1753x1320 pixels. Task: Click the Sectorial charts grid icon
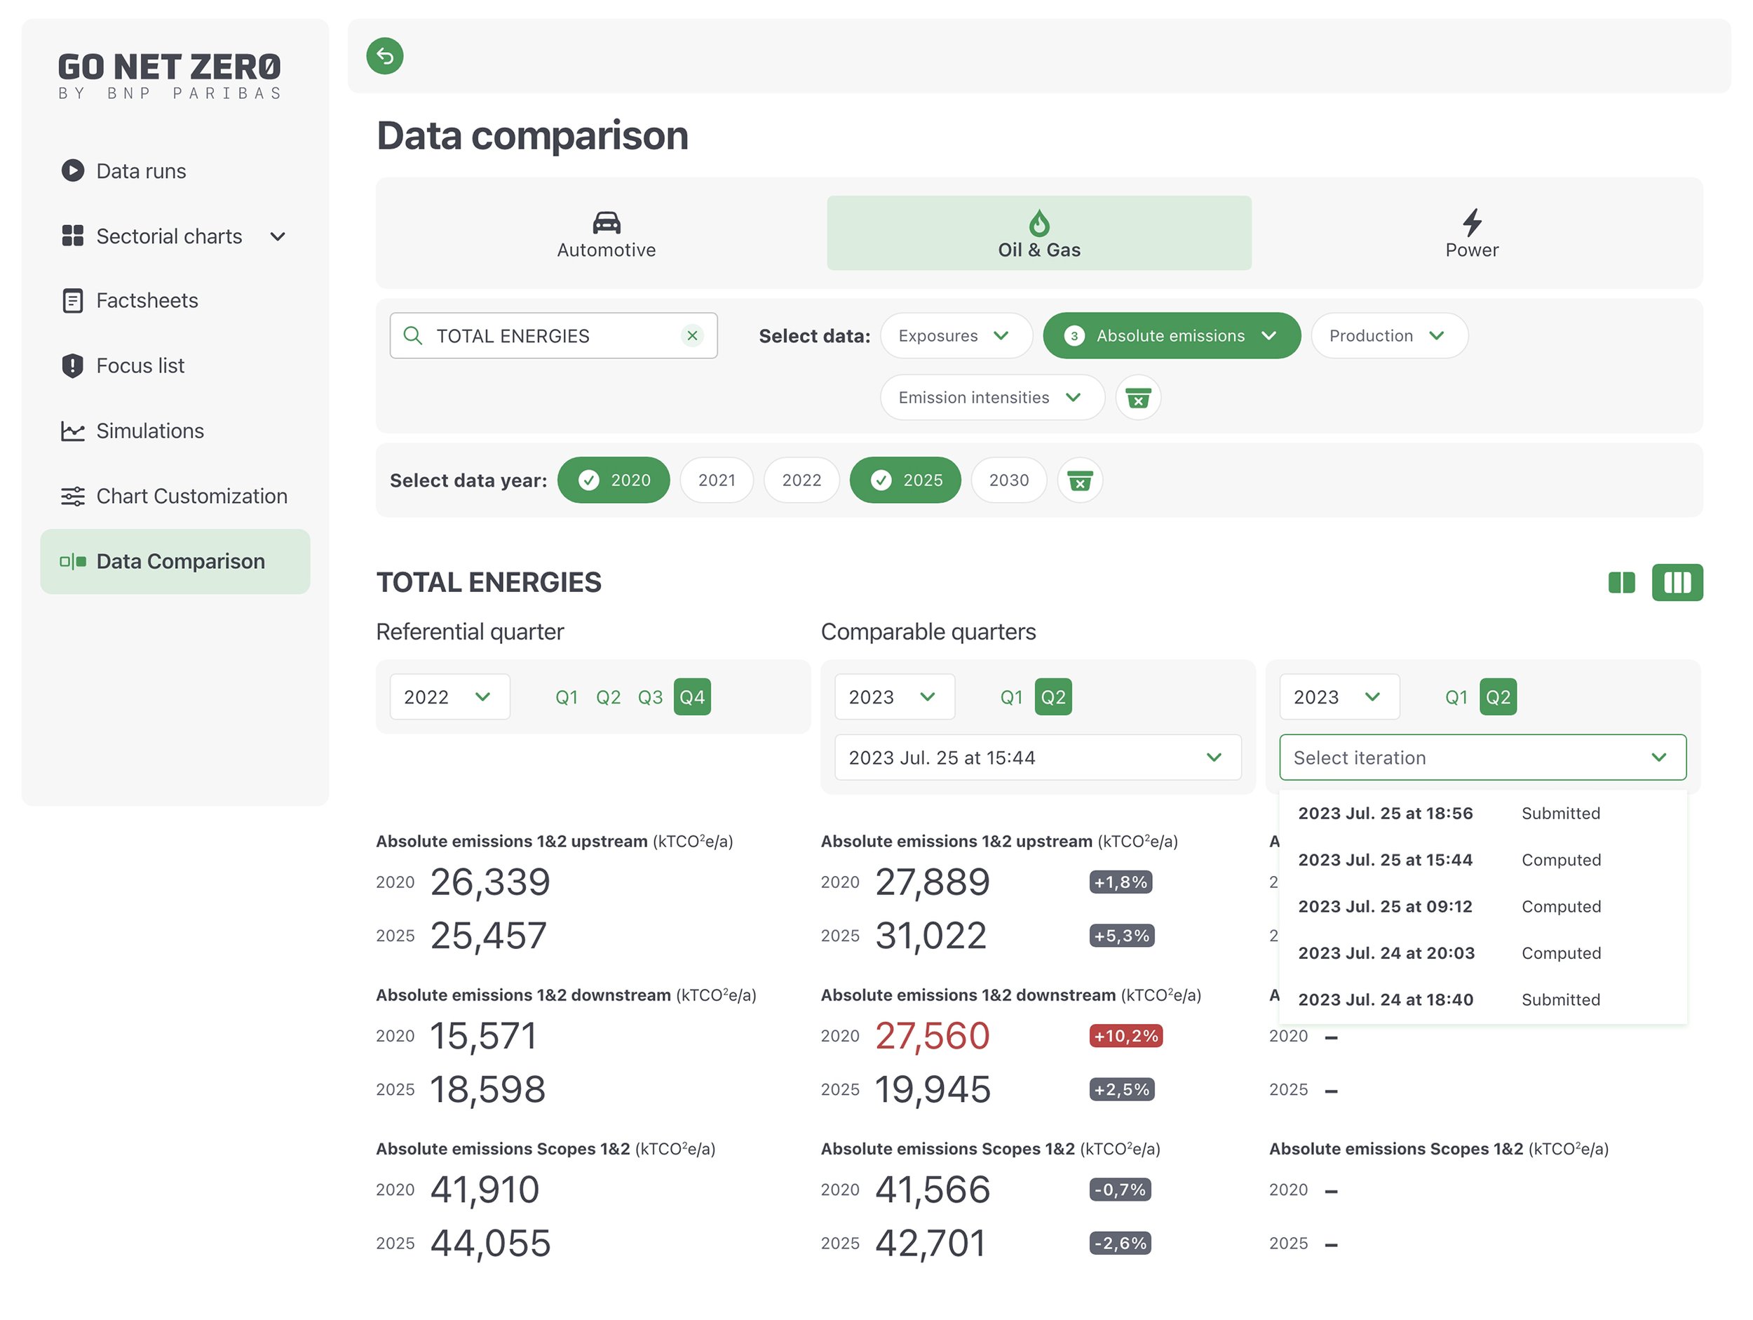coord(72,236)
